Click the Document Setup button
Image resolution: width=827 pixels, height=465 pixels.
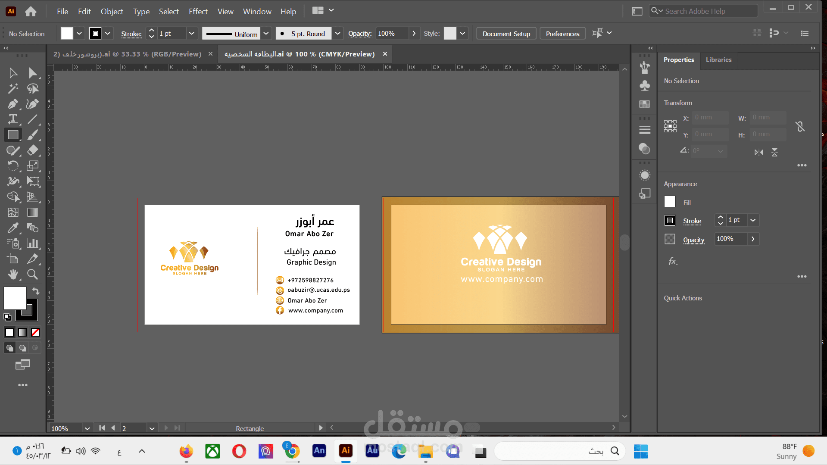(x=506, y=34)
